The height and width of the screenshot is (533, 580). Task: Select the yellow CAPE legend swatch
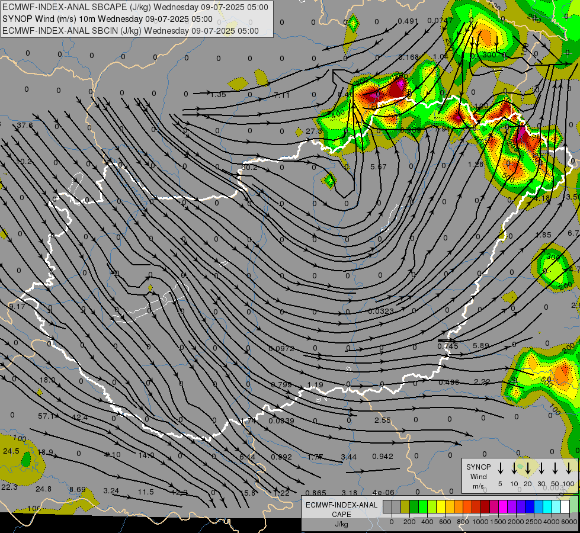[441, 506]
